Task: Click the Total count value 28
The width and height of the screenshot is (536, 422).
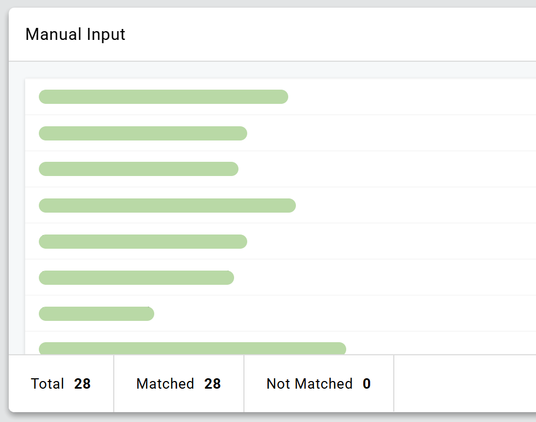Action: 83,384
